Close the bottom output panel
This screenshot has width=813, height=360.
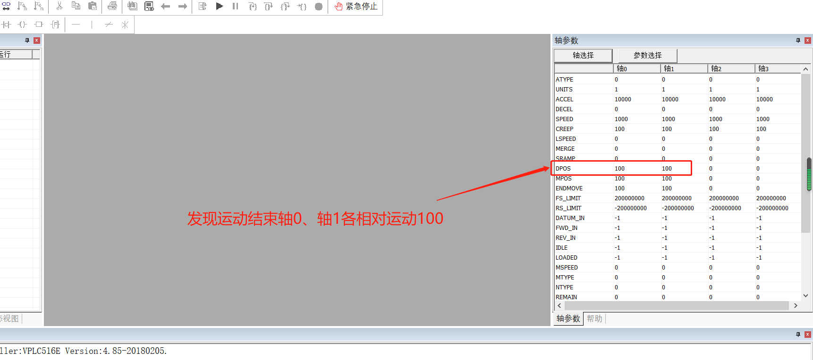(808, 335)
